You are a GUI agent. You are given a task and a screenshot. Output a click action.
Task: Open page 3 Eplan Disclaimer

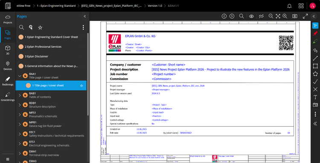tap(51, 56)
